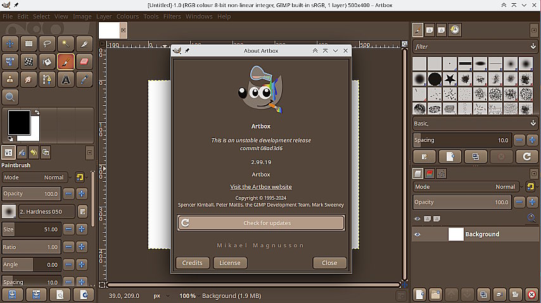Screen dimensions: 541x303
Task: Select the Paintbrush tool in the toolbox
Action: click(65, 61)
